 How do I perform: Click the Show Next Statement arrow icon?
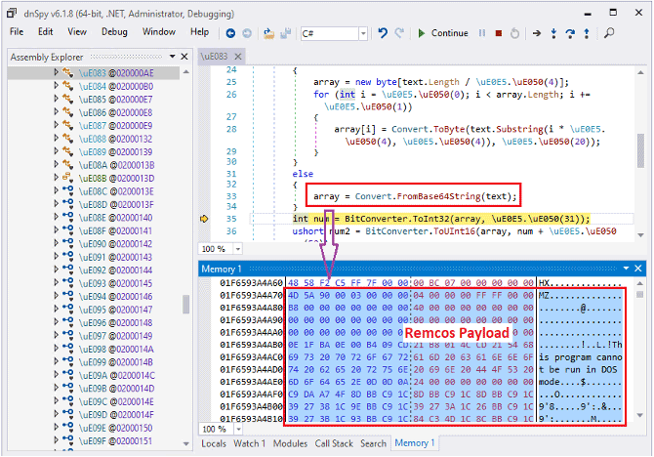coord(536,32)
